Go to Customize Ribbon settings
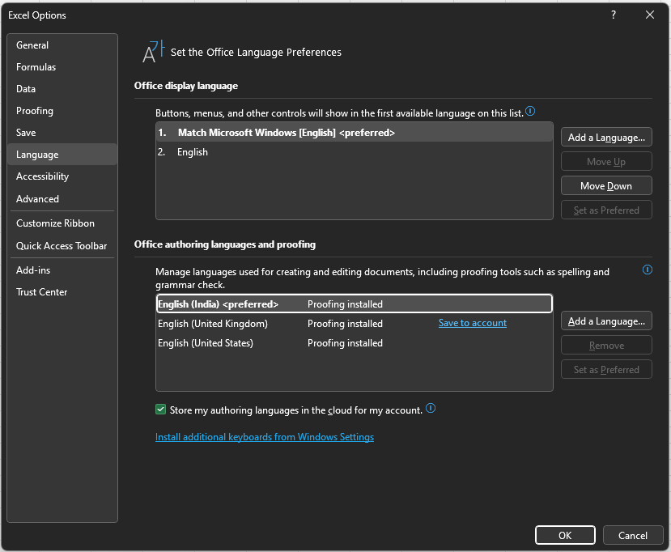This screenshot has height=552, width=671. point(55,223)
